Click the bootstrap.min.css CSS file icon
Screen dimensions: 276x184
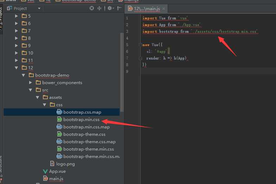(x=59, y=119)
